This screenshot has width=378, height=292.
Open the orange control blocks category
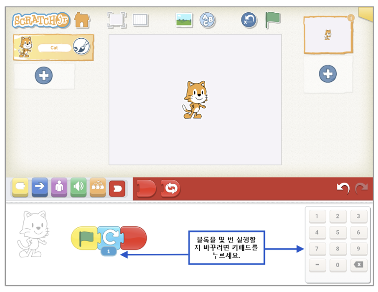pos(98,188)
